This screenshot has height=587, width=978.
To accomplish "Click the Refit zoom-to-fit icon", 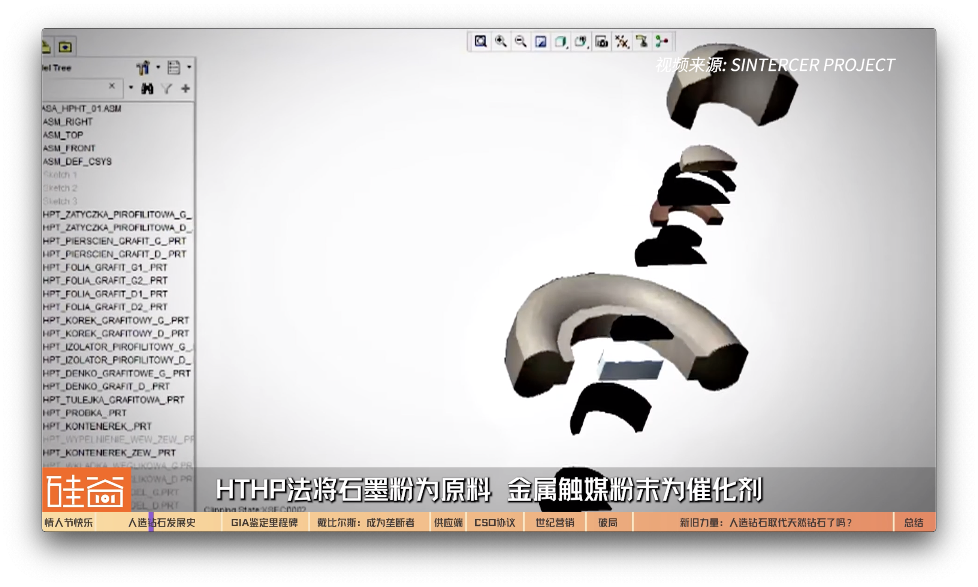I will click(480, 42).
